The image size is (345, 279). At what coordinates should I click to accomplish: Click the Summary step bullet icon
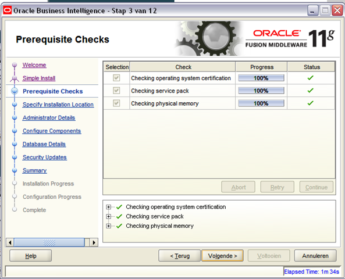pos(15,170)
